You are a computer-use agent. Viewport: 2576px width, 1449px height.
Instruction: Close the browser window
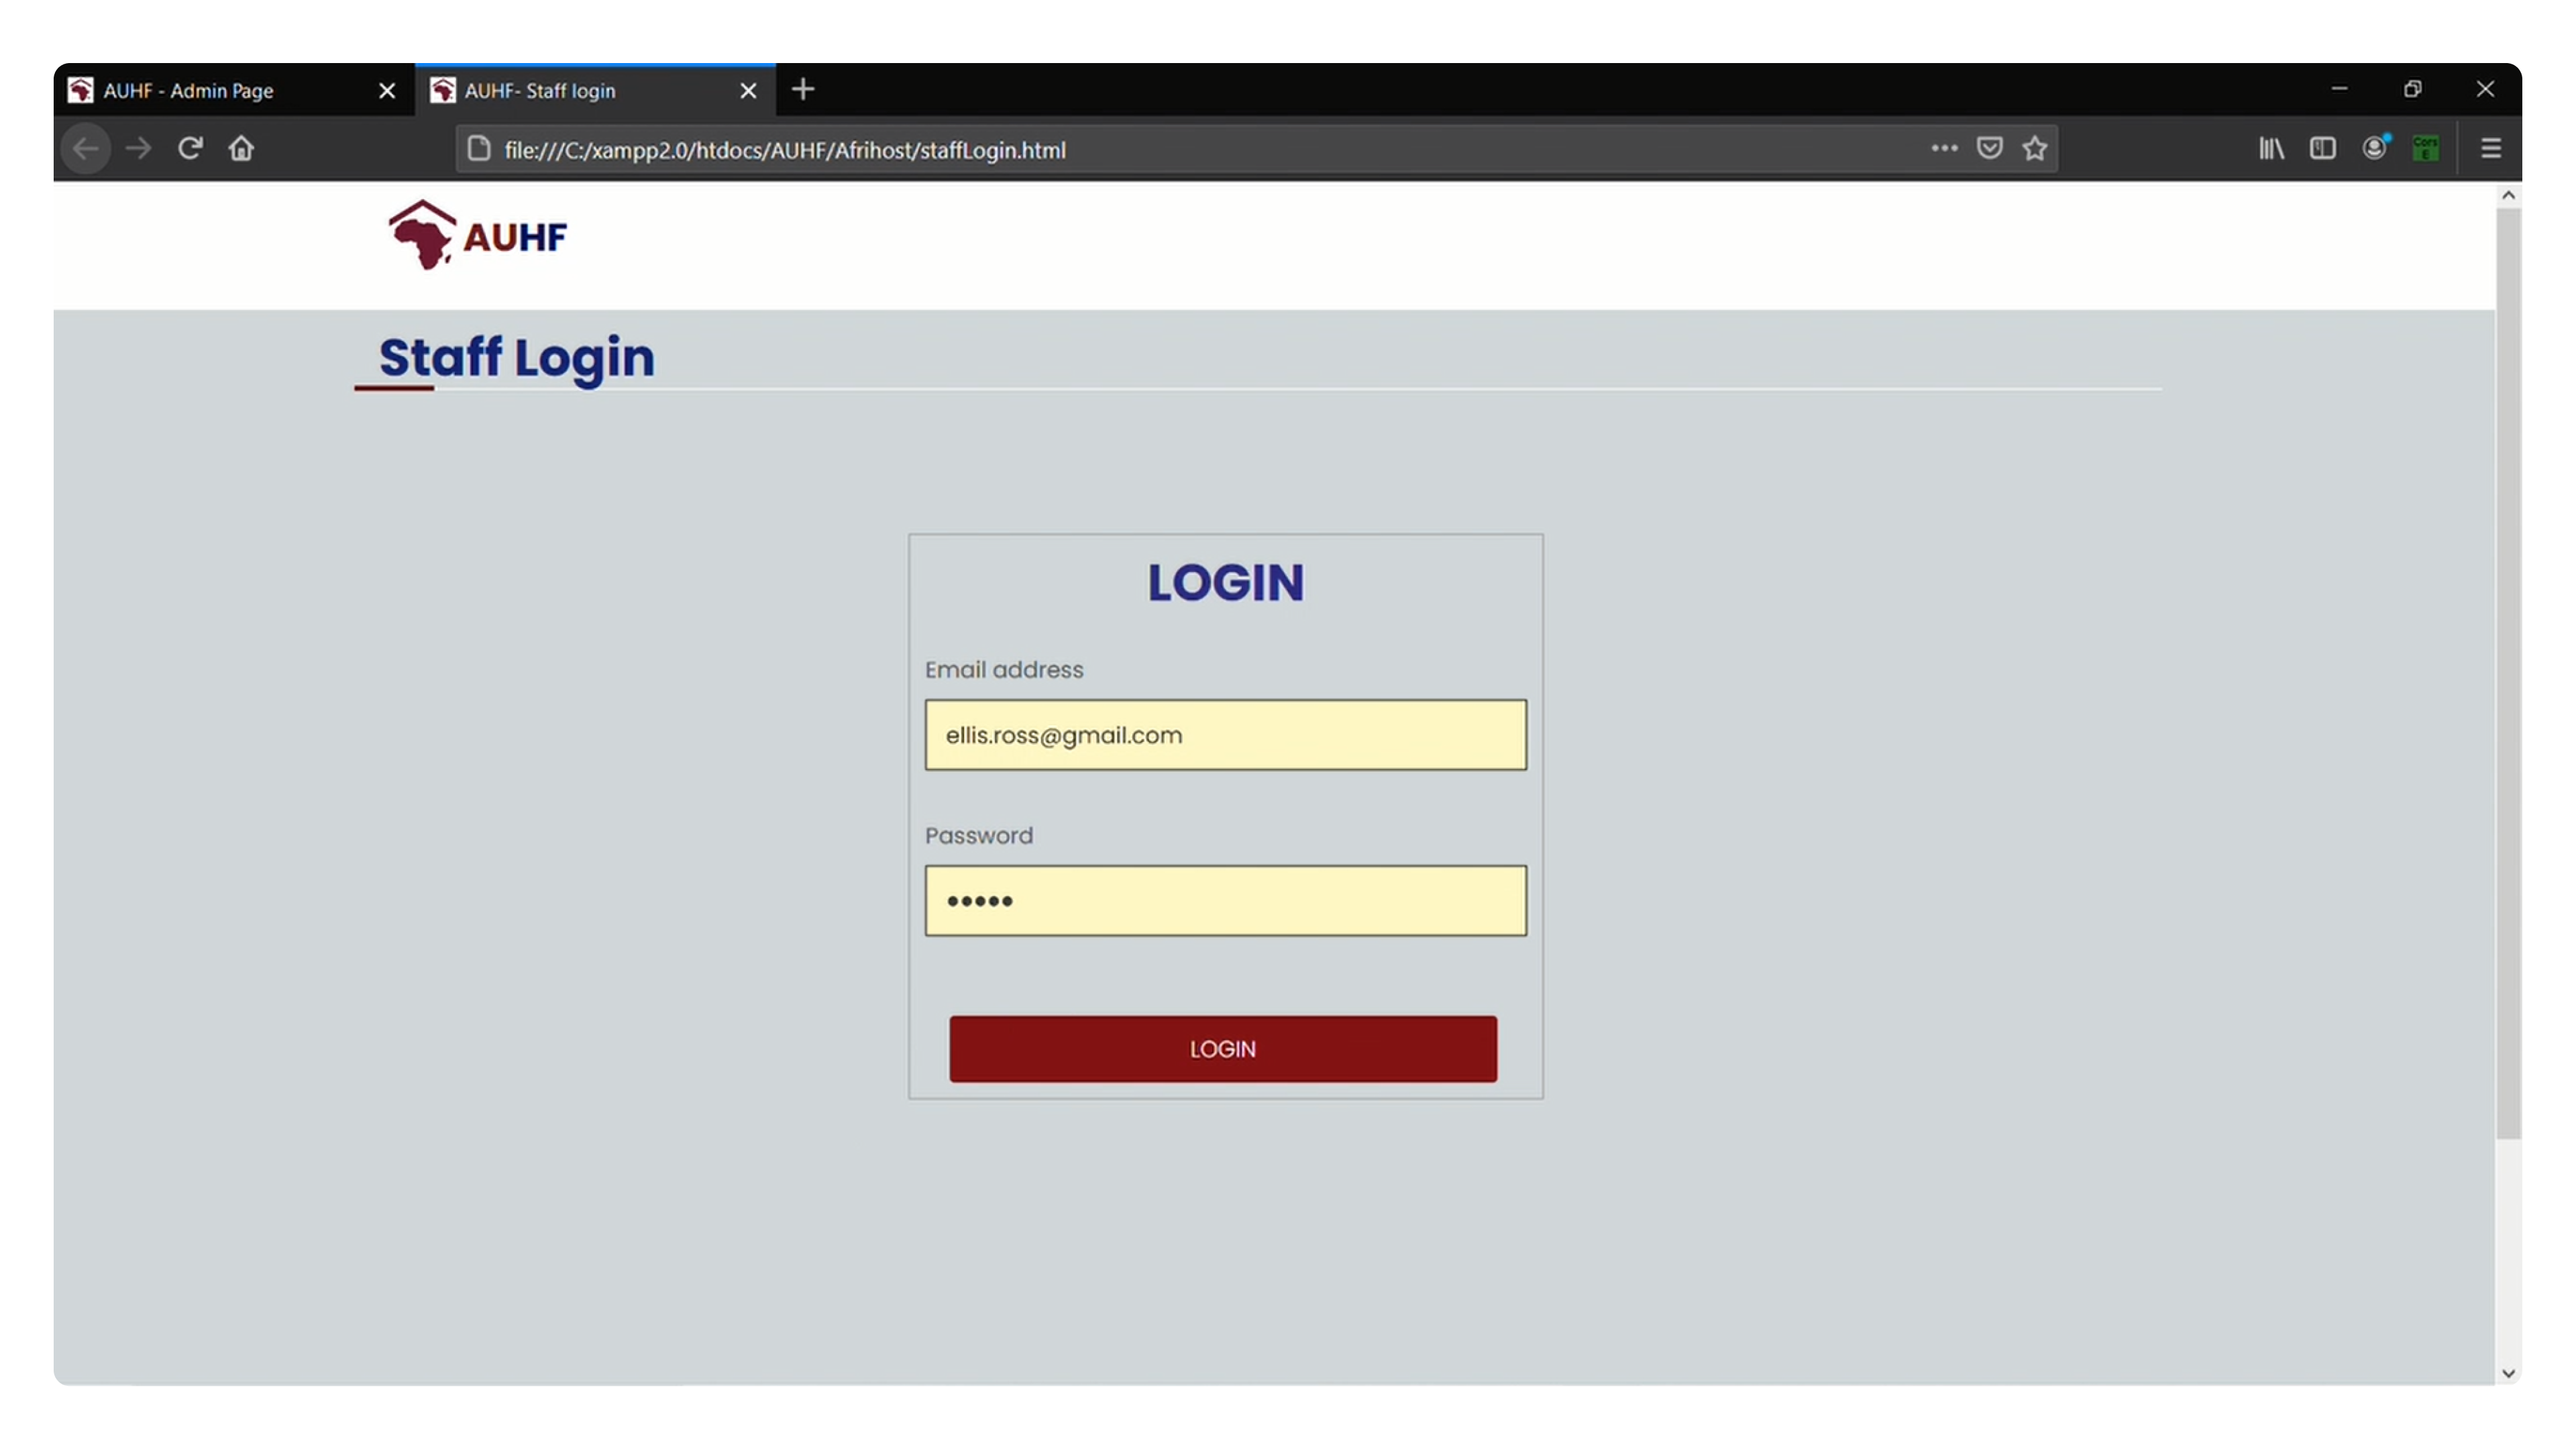pyautogui.click(x=2485, y=89)
